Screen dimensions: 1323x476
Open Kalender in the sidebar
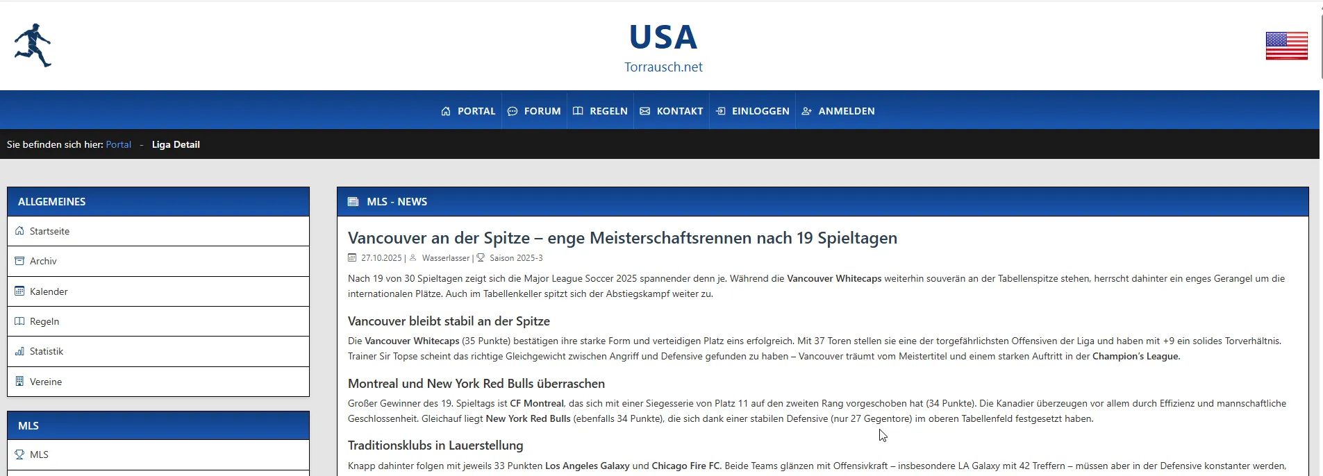[x=158, y=291]
